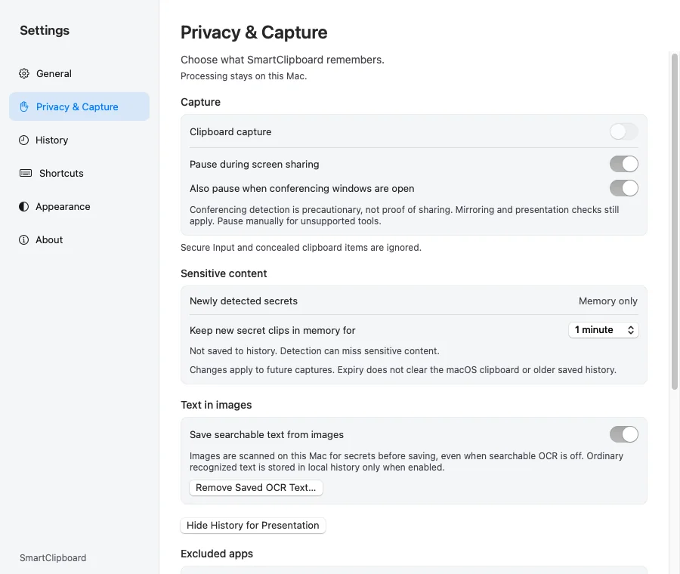Click the Privacy & Capture page title
This screenshot has width=680, height=574.
pyautogui.click(x=254, y=32)
